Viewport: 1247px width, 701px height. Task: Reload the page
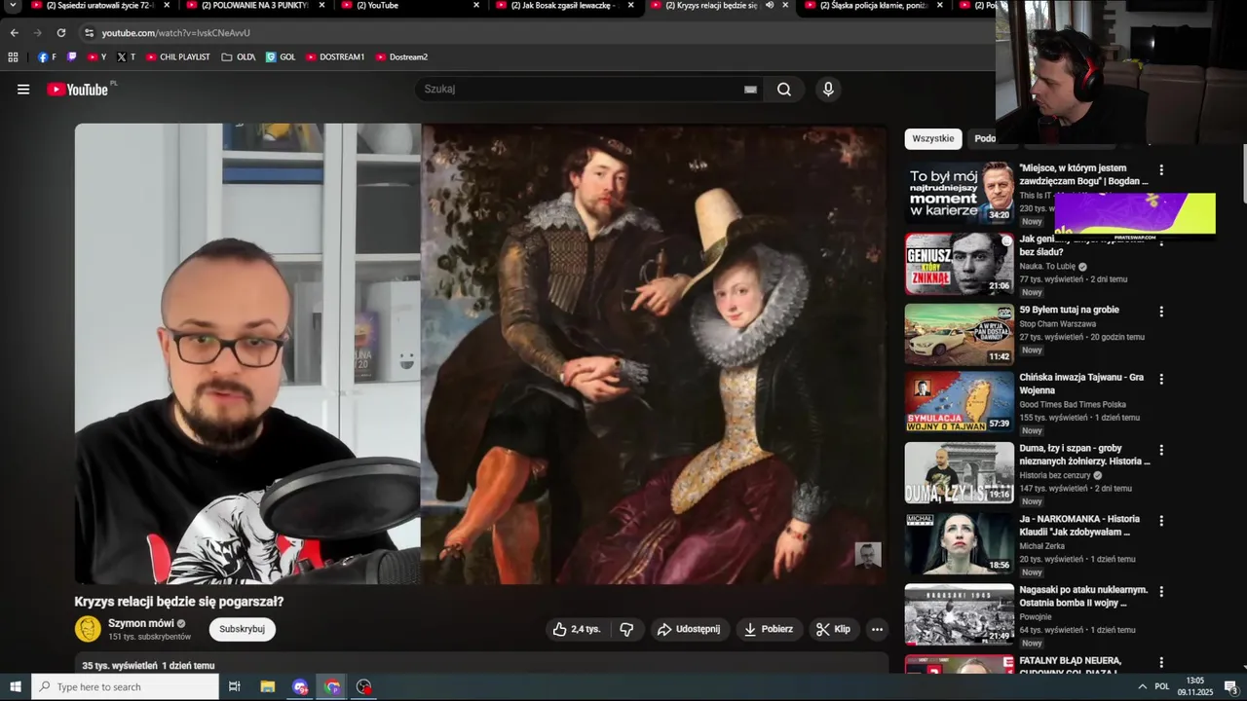pyautogui.click(x=60, y=33)
